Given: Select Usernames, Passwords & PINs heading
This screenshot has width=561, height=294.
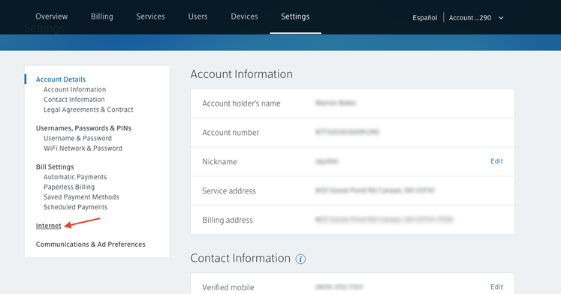Looking at the screenshot, I should click(x=83, y=128).
